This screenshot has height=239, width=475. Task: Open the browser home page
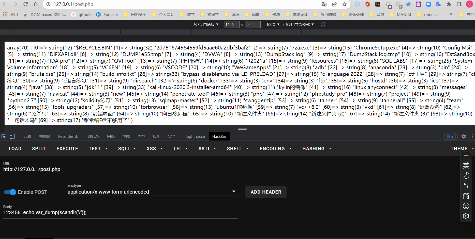pos(36,4)
